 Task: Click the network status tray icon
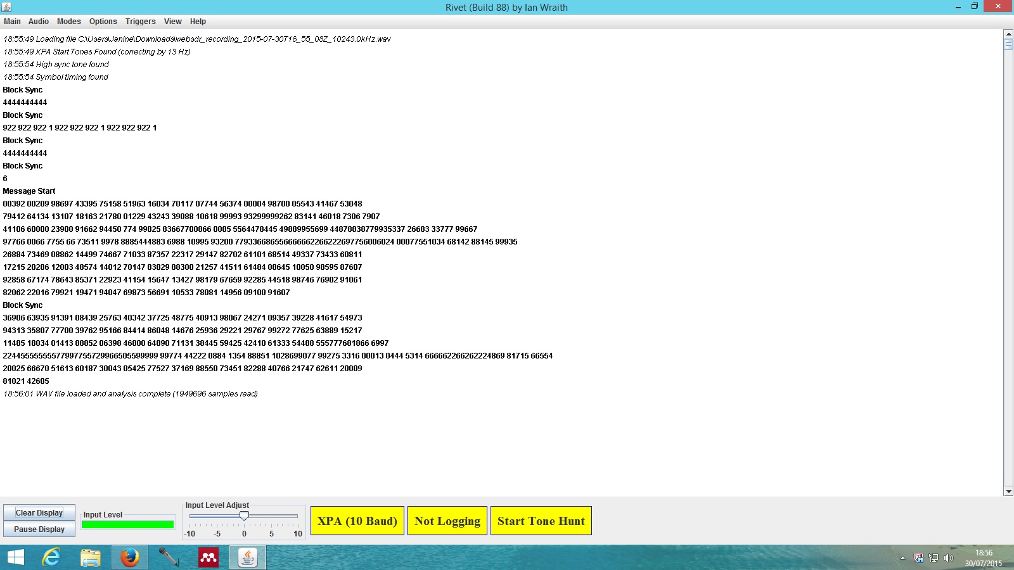click(x=934, y=558)
